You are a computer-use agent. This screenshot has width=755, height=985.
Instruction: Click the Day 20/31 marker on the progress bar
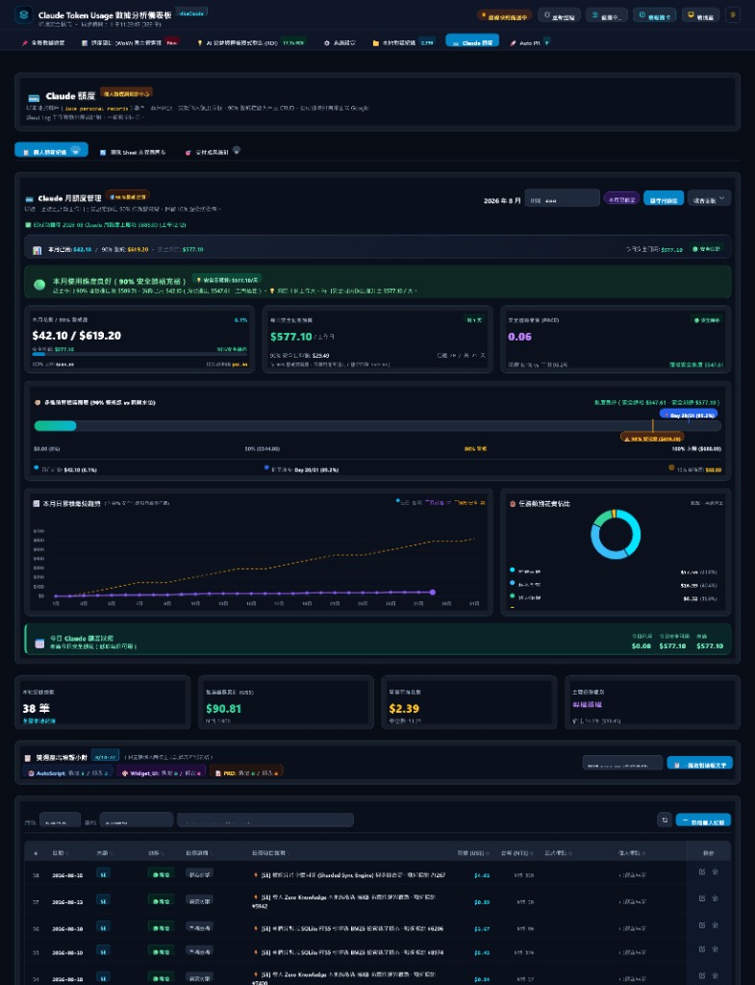click(689, 415)
